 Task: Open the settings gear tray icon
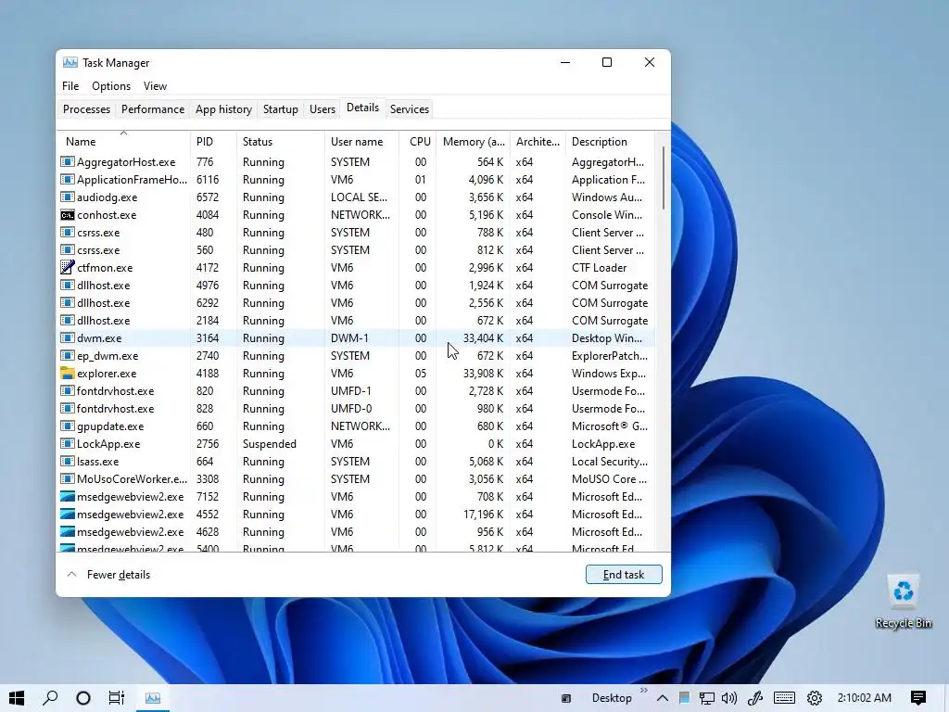[x=815, y=698]
